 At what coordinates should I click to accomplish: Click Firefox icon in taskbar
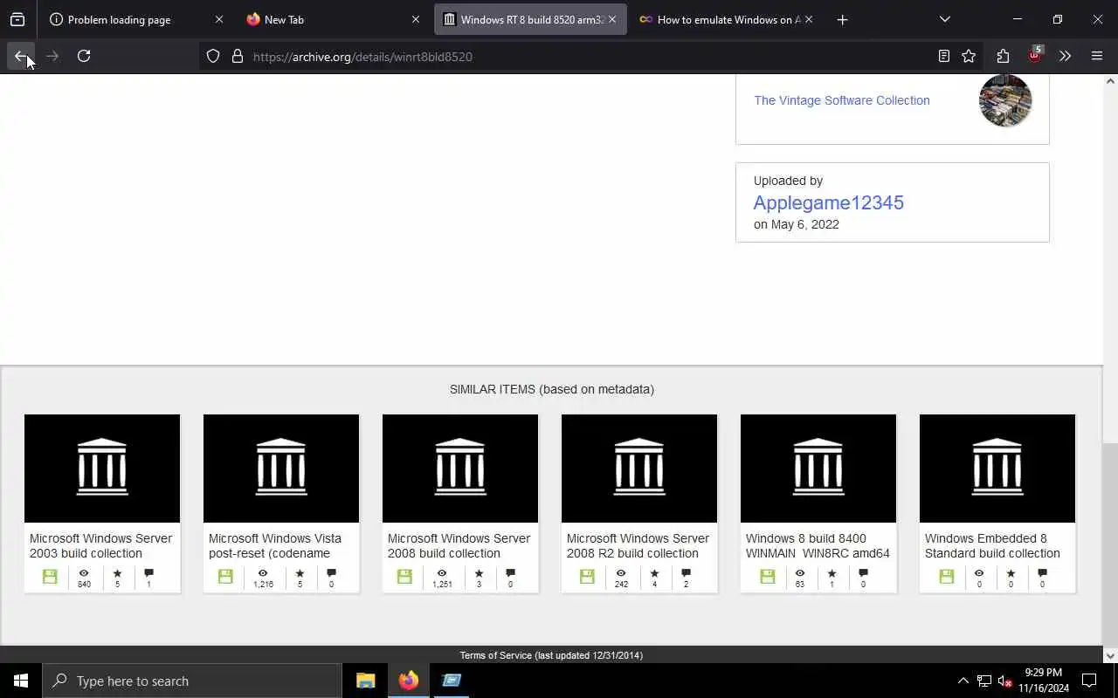409,681
